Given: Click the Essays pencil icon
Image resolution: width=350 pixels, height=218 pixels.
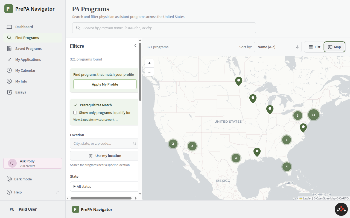Looking at the screenshot, I should pos(9,92).
